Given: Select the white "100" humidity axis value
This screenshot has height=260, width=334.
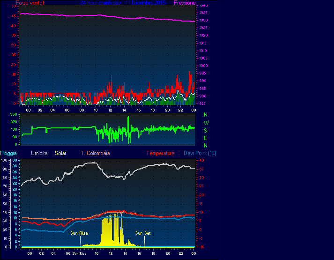Looking at the screenshot, I should click(4, 160).
